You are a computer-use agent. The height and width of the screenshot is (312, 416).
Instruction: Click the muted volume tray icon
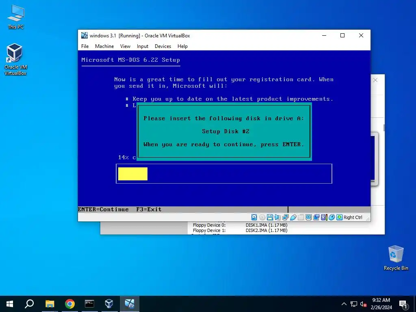pos(363,304)
